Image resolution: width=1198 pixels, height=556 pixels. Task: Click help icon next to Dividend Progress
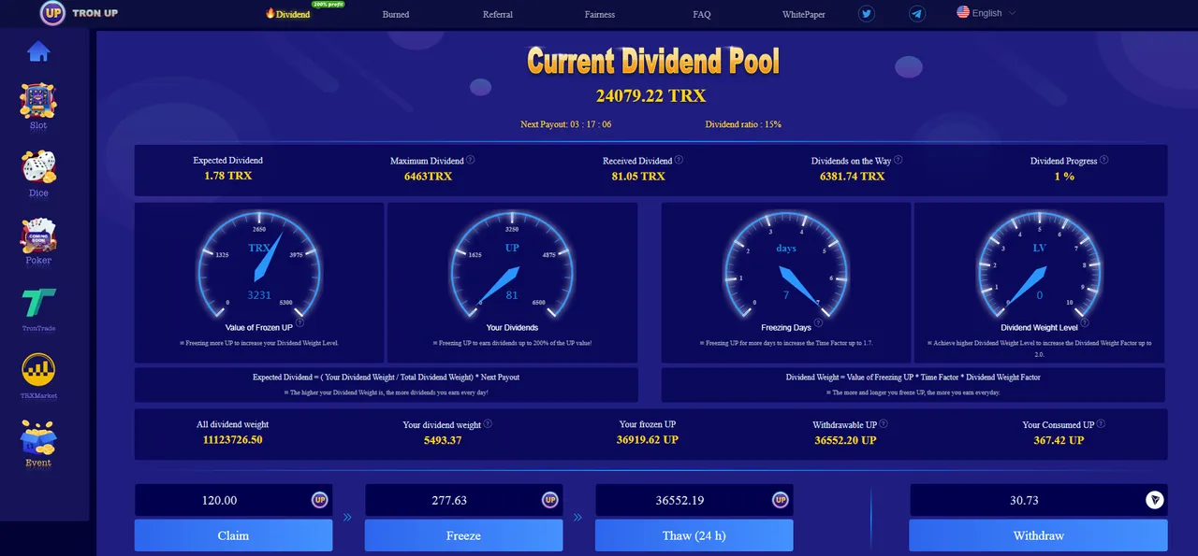click(x=1105, y=160)
